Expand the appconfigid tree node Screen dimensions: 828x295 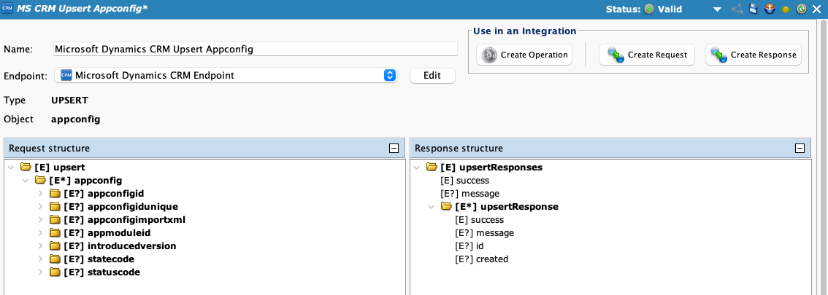pos(40,194)
